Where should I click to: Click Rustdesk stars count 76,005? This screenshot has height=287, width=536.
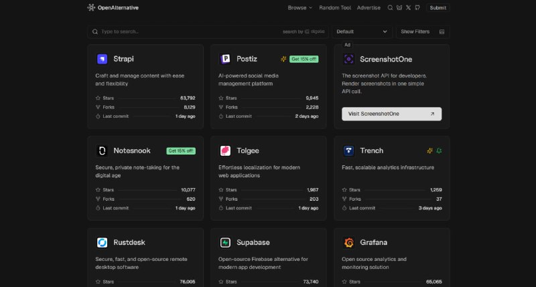188,282
